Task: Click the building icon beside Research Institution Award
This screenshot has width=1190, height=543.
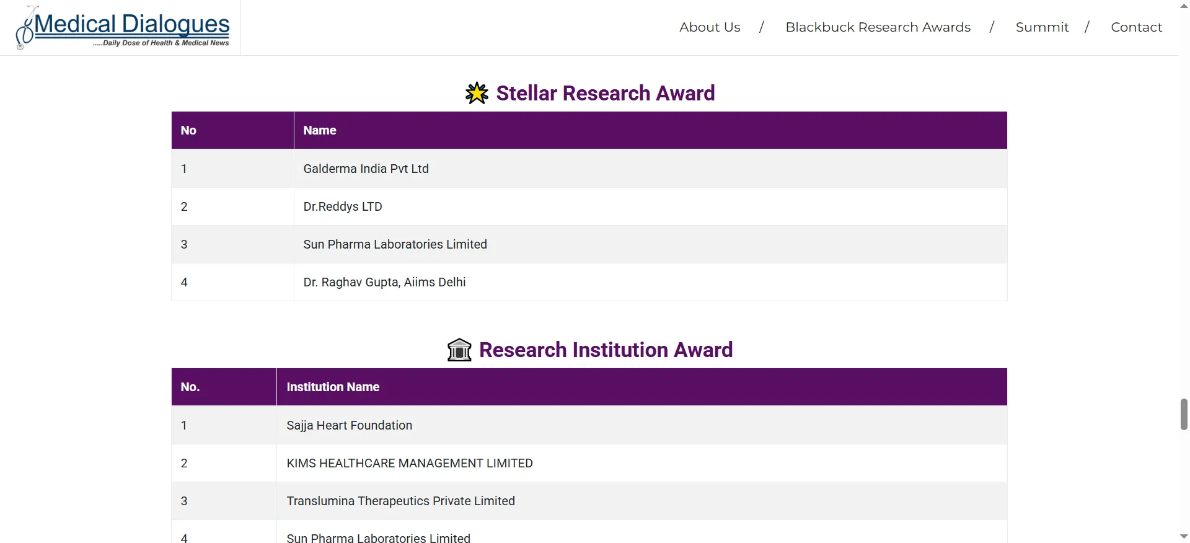Action: pyautogui.click(x=459, y=350)
